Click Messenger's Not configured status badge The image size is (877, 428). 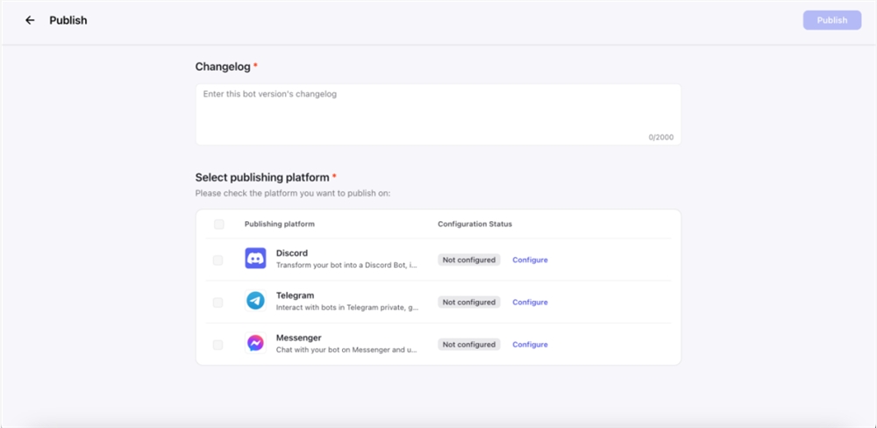[468, 345]
